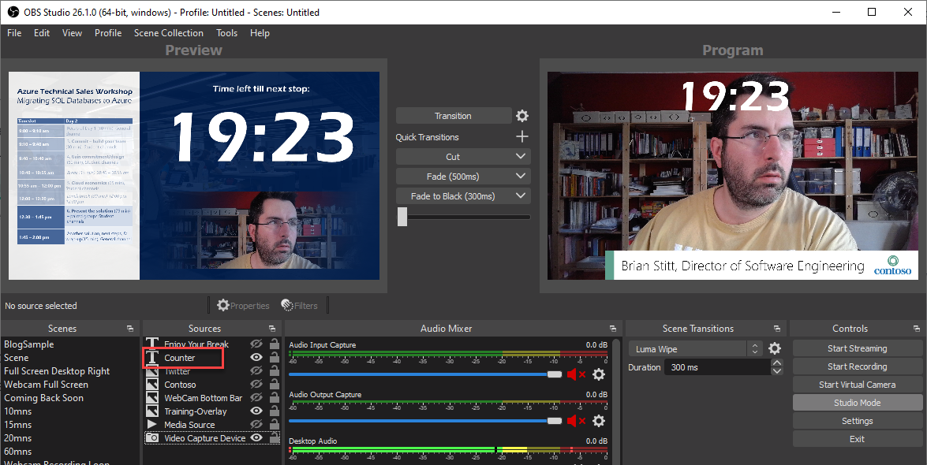Select the 15mns scene
This screenshot has width=927, height=465.
[x=19, y=424]
